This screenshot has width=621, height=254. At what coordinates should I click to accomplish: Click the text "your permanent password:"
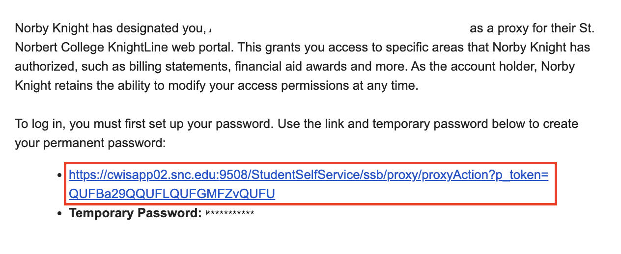coord(91,144)
